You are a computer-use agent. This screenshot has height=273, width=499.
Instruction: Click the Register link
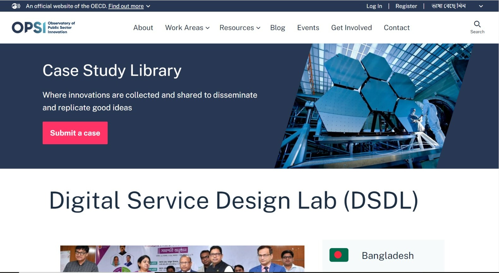point(406,6)
